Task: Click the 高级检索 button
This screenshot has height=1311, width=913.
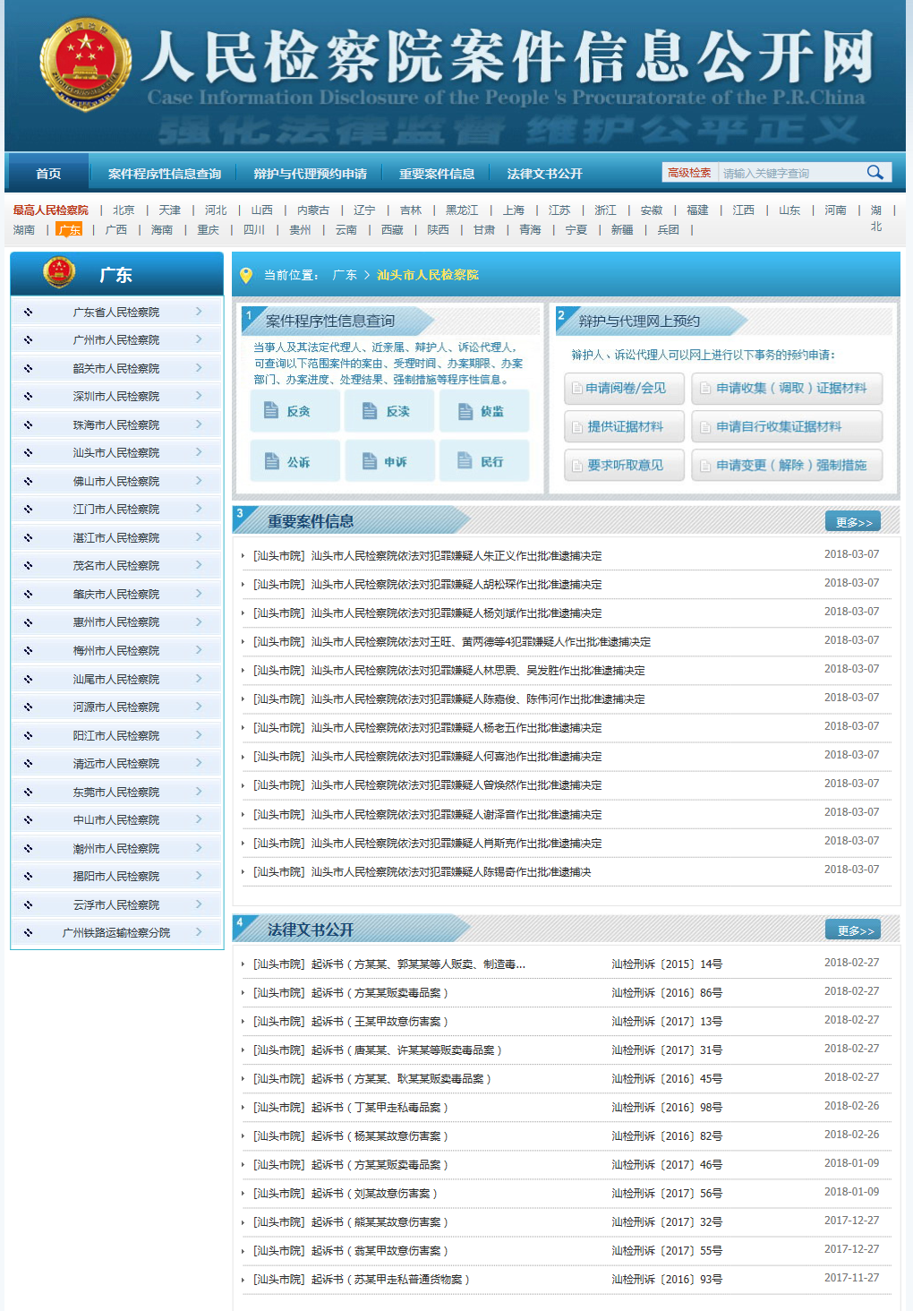Action: [x=689, y=173]
